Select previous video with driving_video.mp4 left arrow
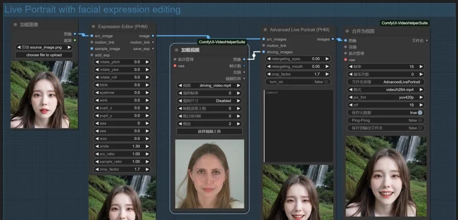 pos(180,86)
